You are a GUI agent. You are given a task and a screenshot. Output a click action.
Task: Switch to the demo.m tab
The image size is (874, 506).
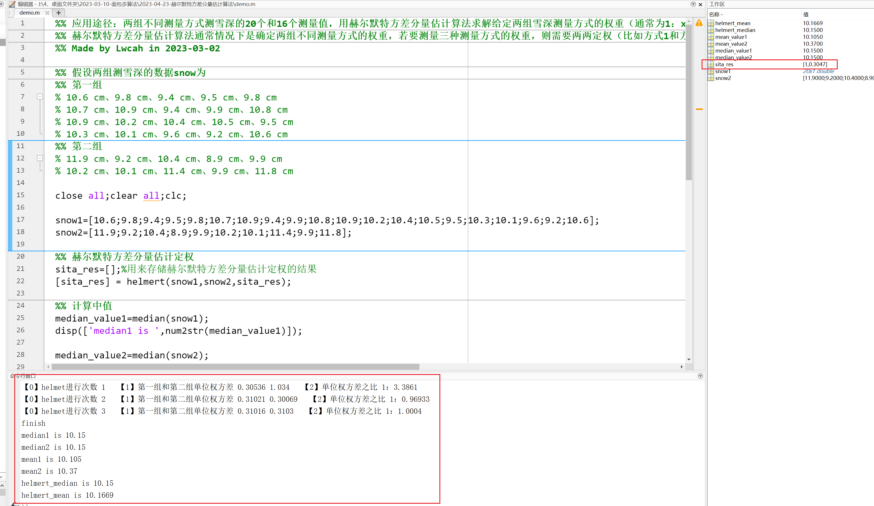pos(29,13)
